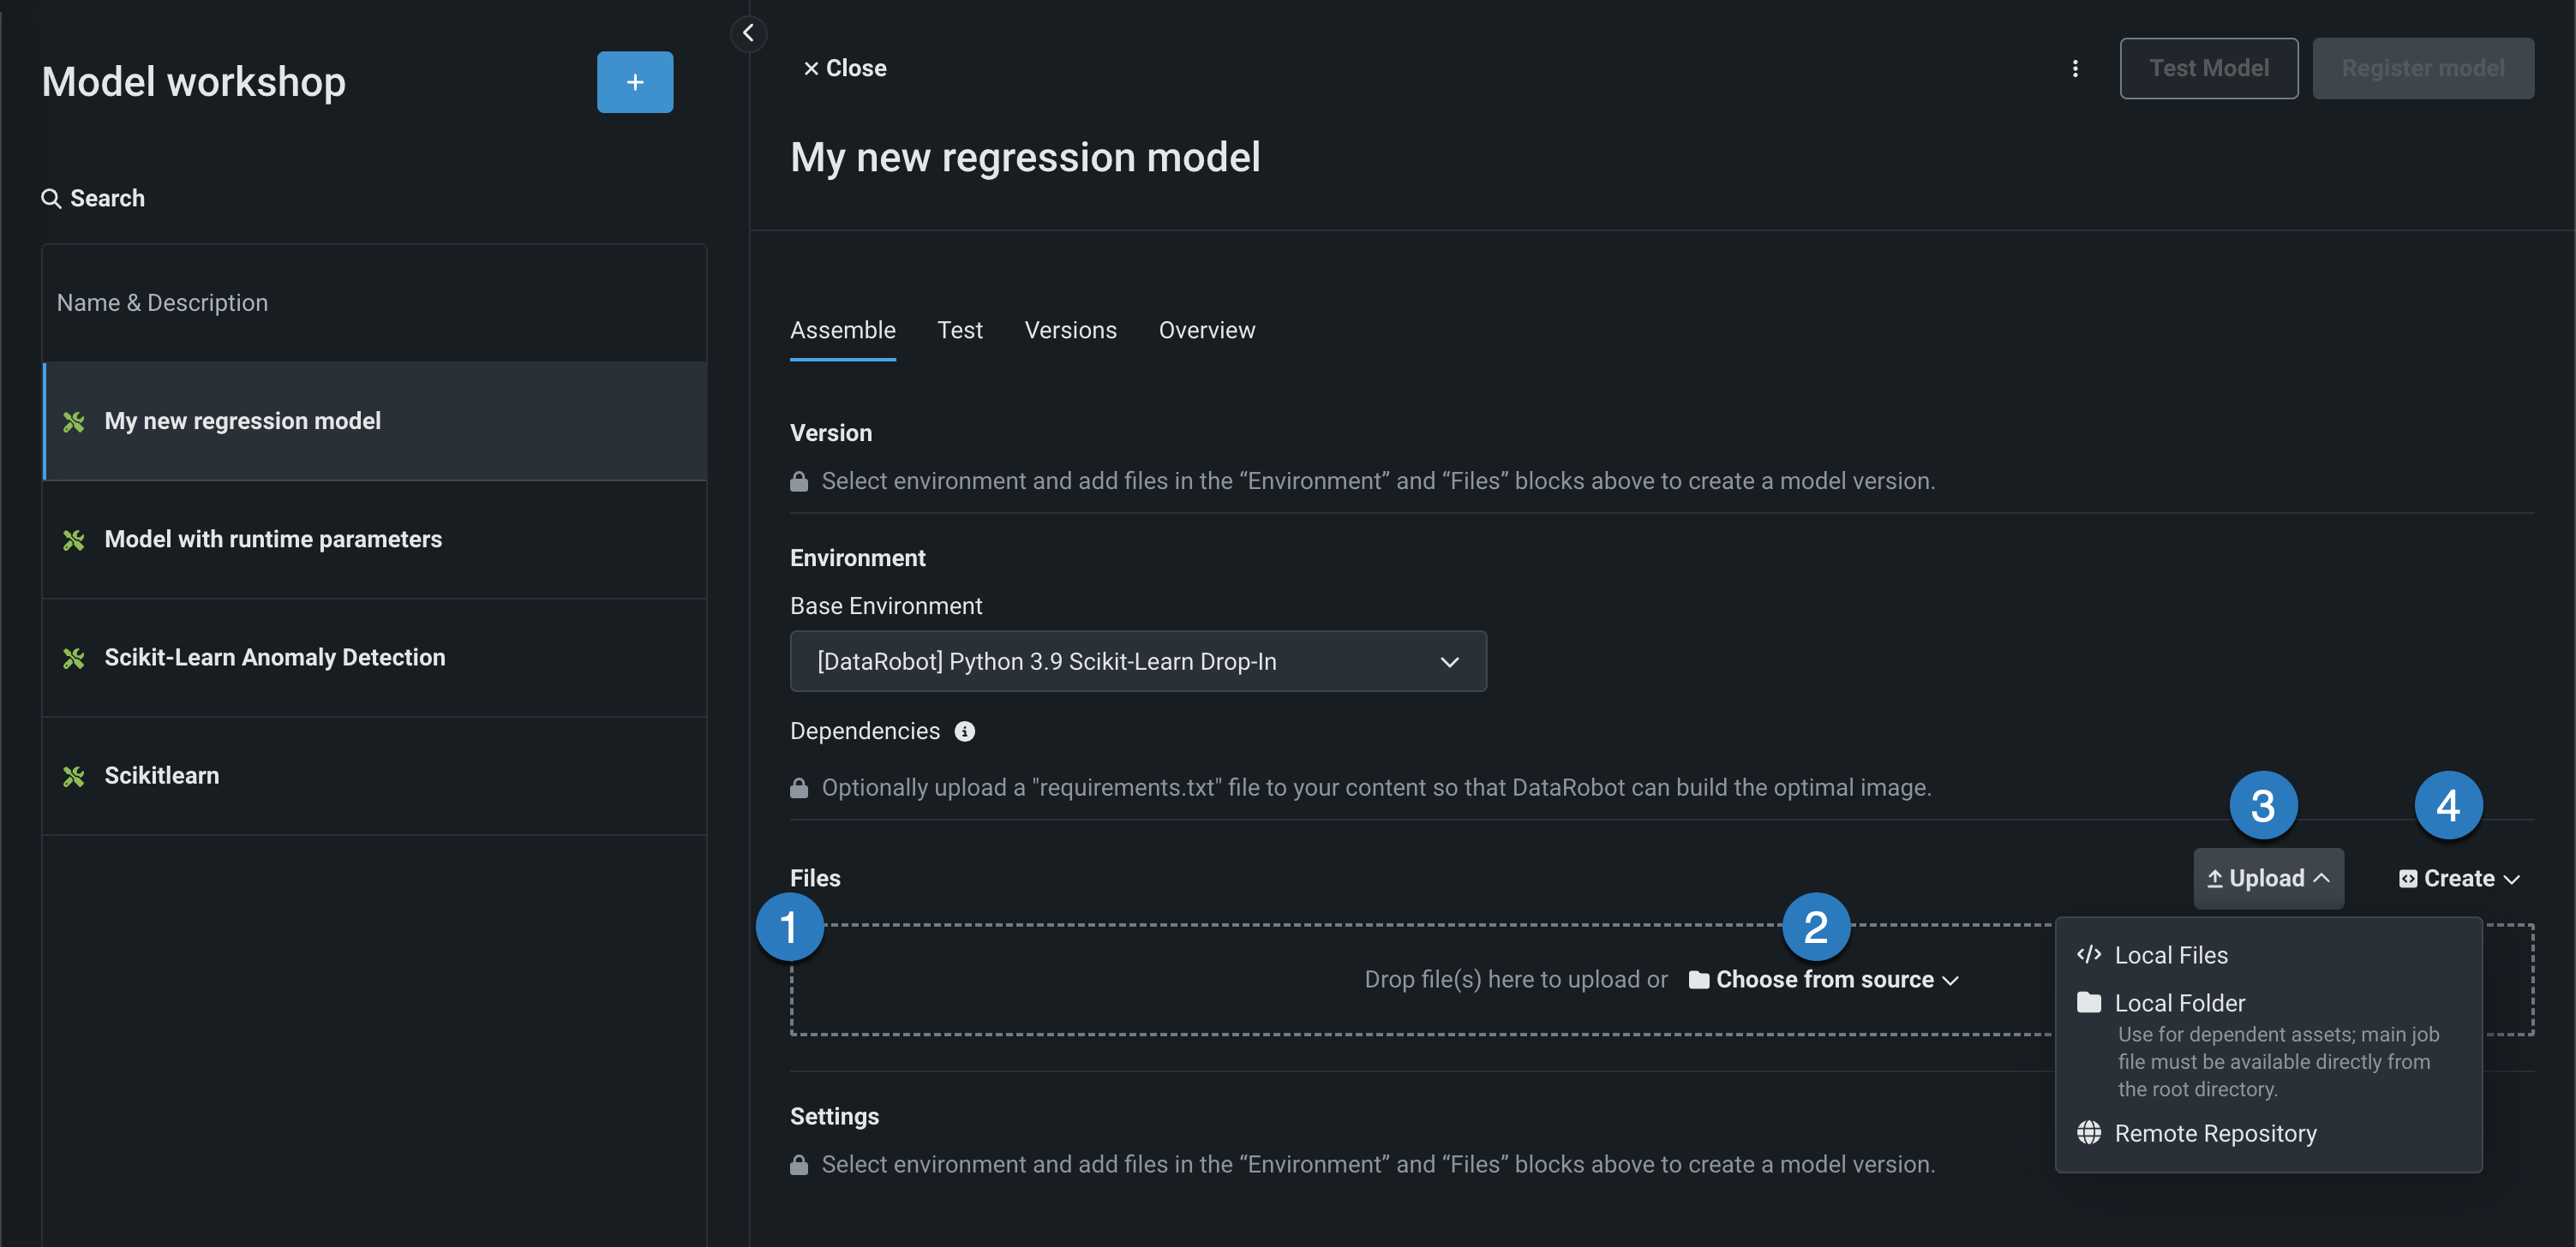This screenshot has width=2576, height=1247.
Task: Open the Choose from source dropdown
Action: pyautogui.click(x=1824, y=979)
